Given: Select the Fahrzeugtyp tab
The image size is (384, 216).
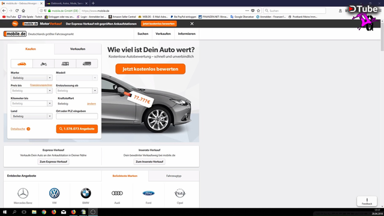Looking at the screenshot, I should click(173, 176).
